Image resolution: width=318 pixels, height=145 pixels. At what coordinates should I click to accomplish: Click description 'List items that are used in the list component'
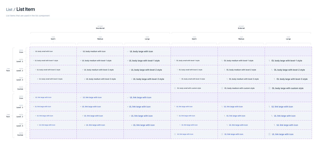28,16
